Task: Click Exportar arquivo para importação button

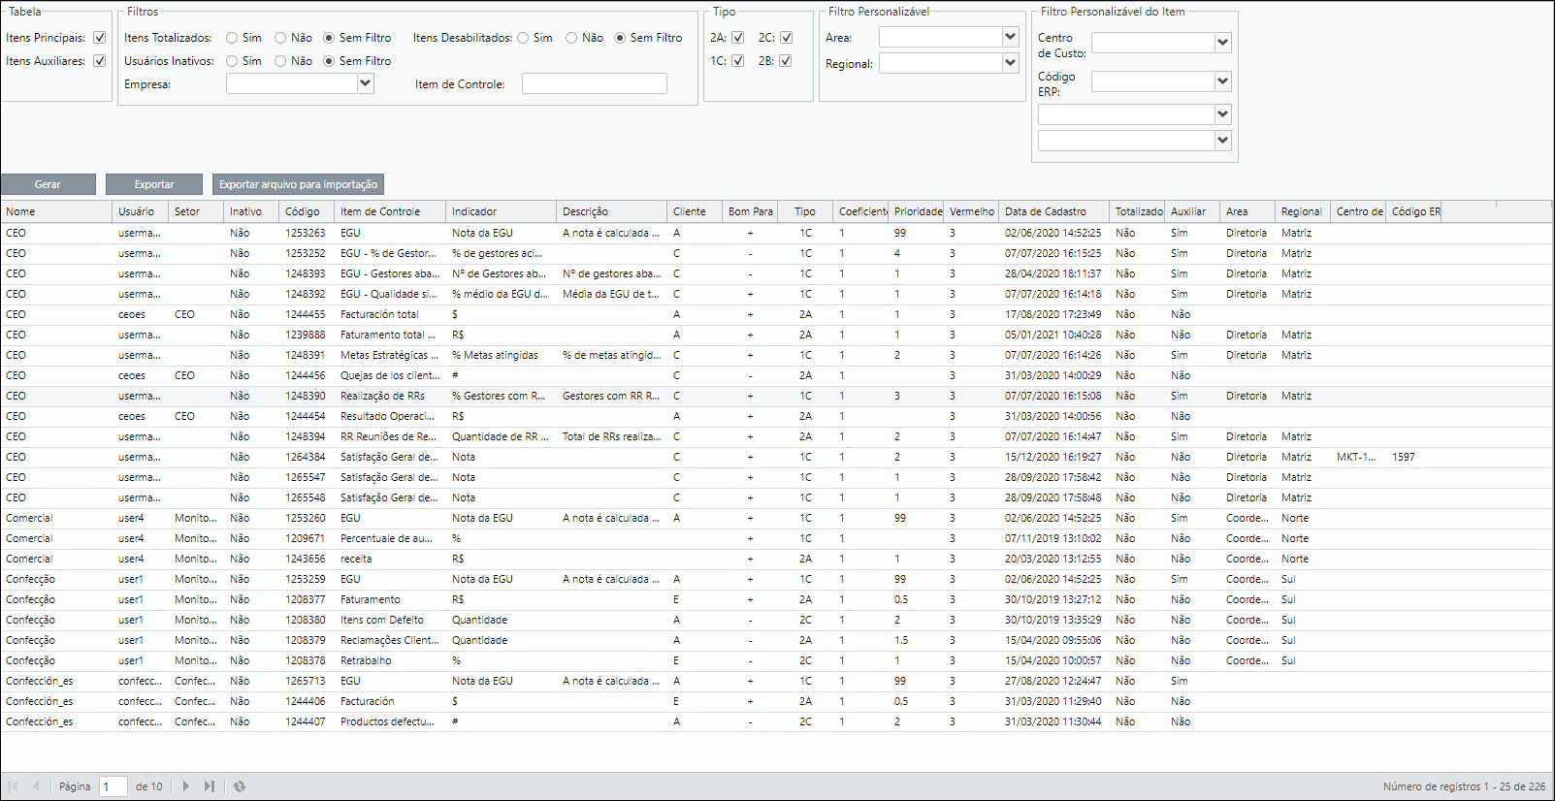Action: pyautogui.click(x=299, y=184)
